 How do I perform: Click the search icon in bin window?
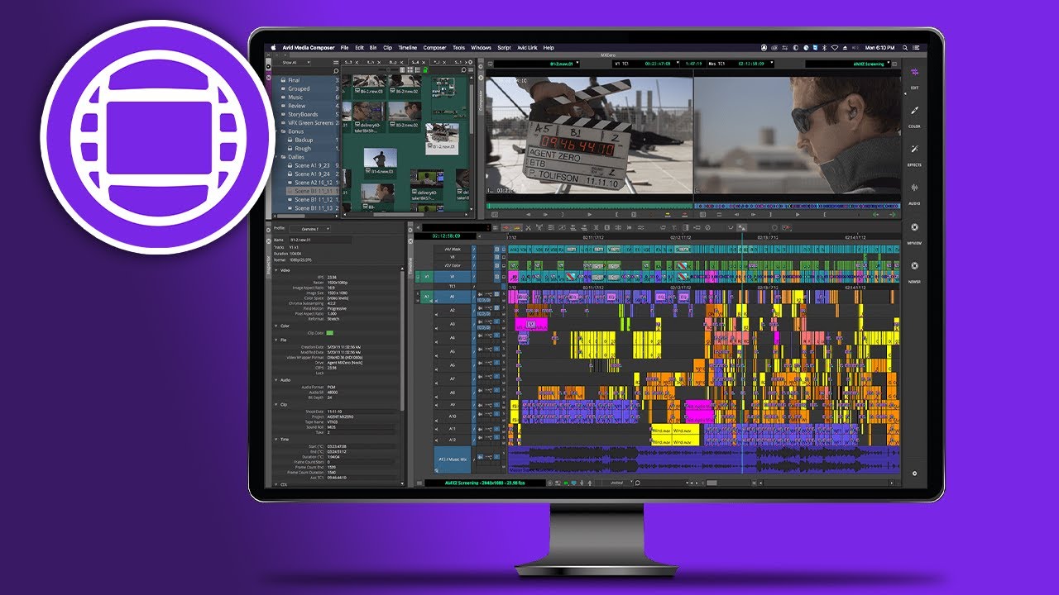click(463, 69)
